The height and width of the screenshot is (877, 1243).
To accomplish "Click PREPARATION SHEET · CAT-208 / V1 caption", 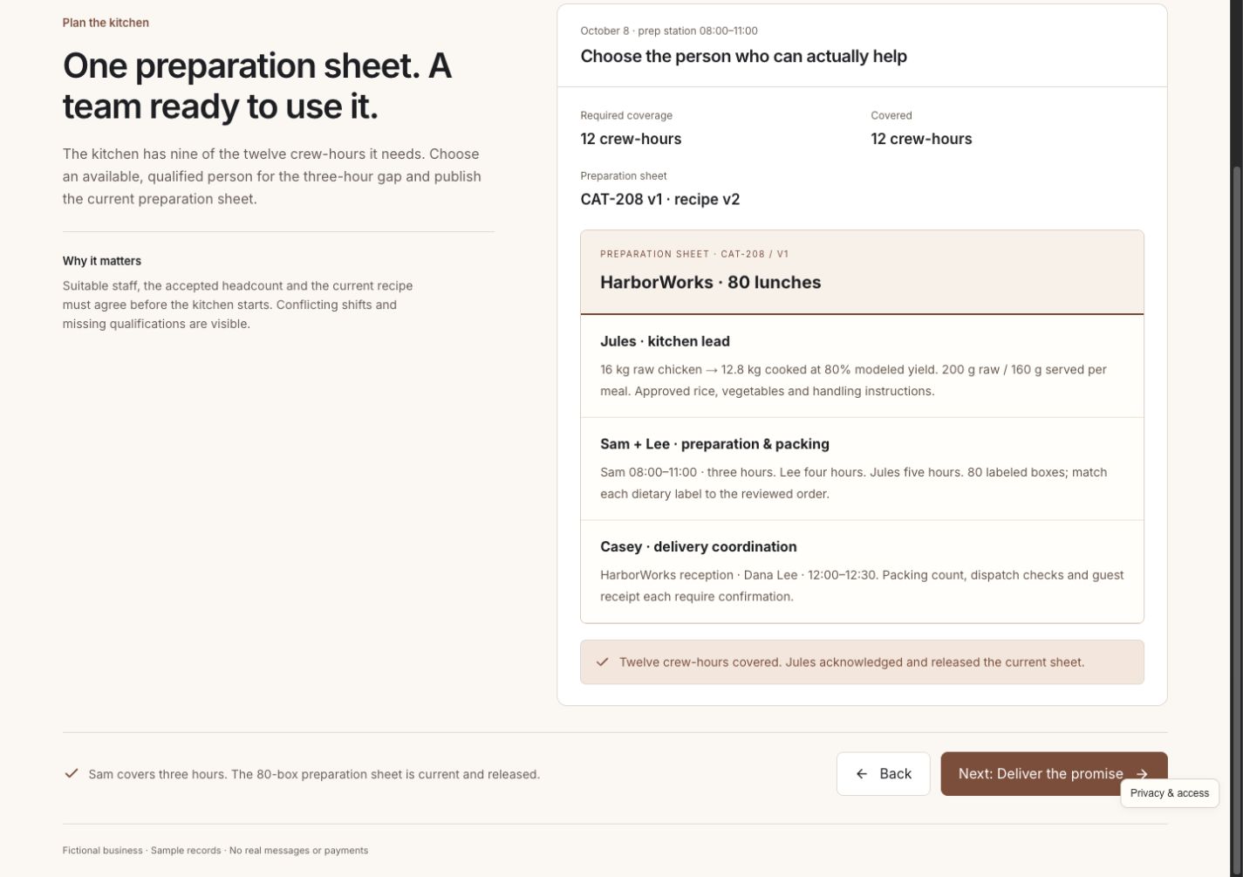I will coord(693,254).
